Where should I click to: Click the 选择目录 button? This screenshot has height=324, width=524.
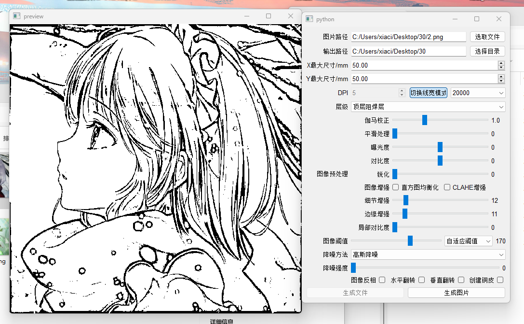tap(487, 51)
